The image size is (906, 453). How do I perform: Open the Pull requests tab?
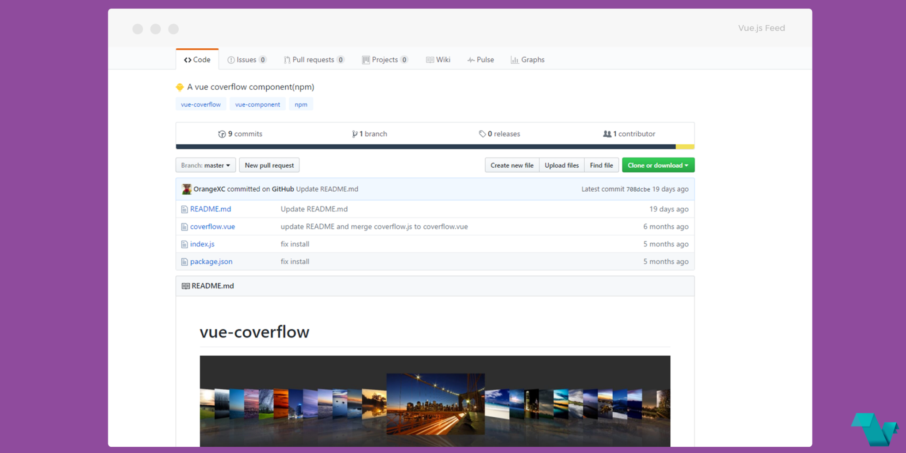coord(314,60)
